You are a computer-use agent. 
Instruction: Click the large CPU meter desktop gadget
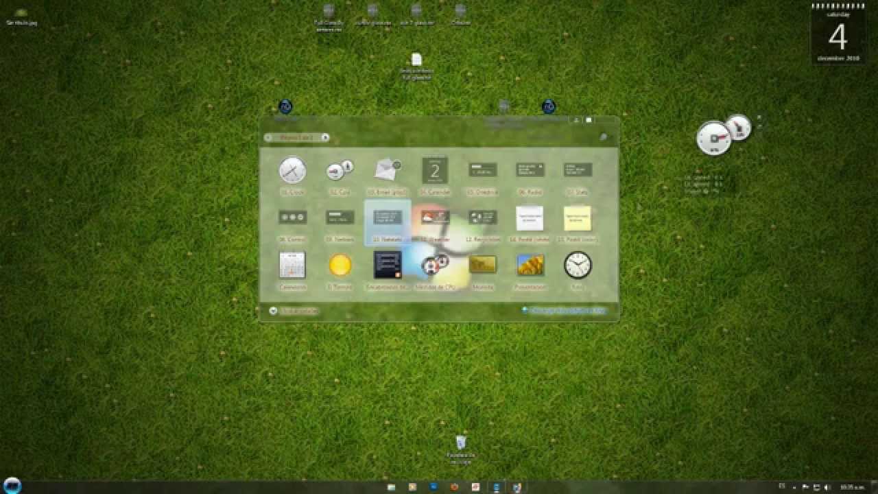coord(713,138)
